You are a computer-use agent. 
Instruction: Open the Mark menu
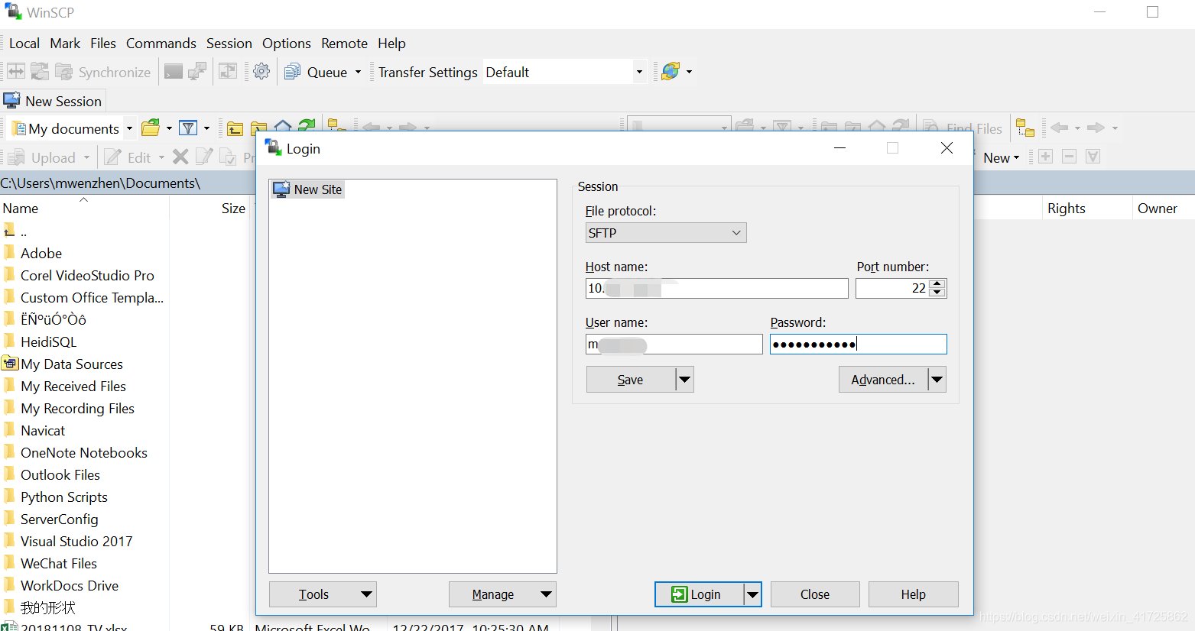click(x=65, y=44)
